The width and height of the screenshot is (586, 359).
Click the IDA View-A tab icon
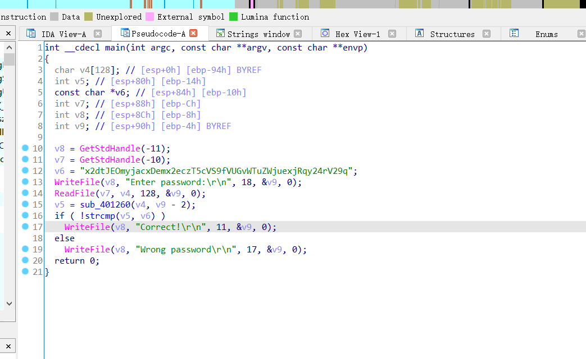pyautogui.click(x=31, y=34)
